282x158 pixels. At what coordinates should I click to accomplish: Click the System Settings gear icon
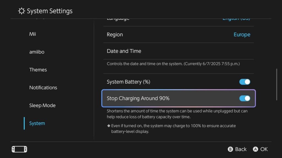[x=21, y=11]
